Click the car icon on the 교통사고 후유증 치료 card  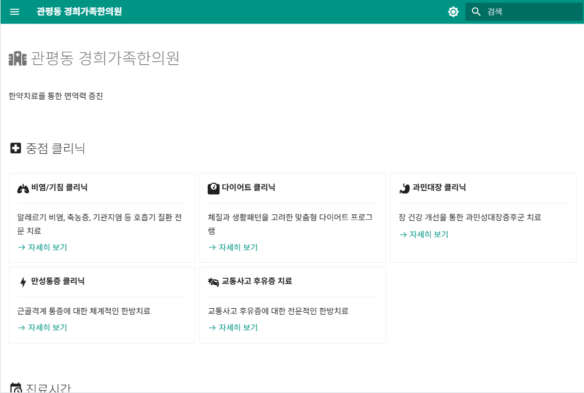click(x=213, y=281)
